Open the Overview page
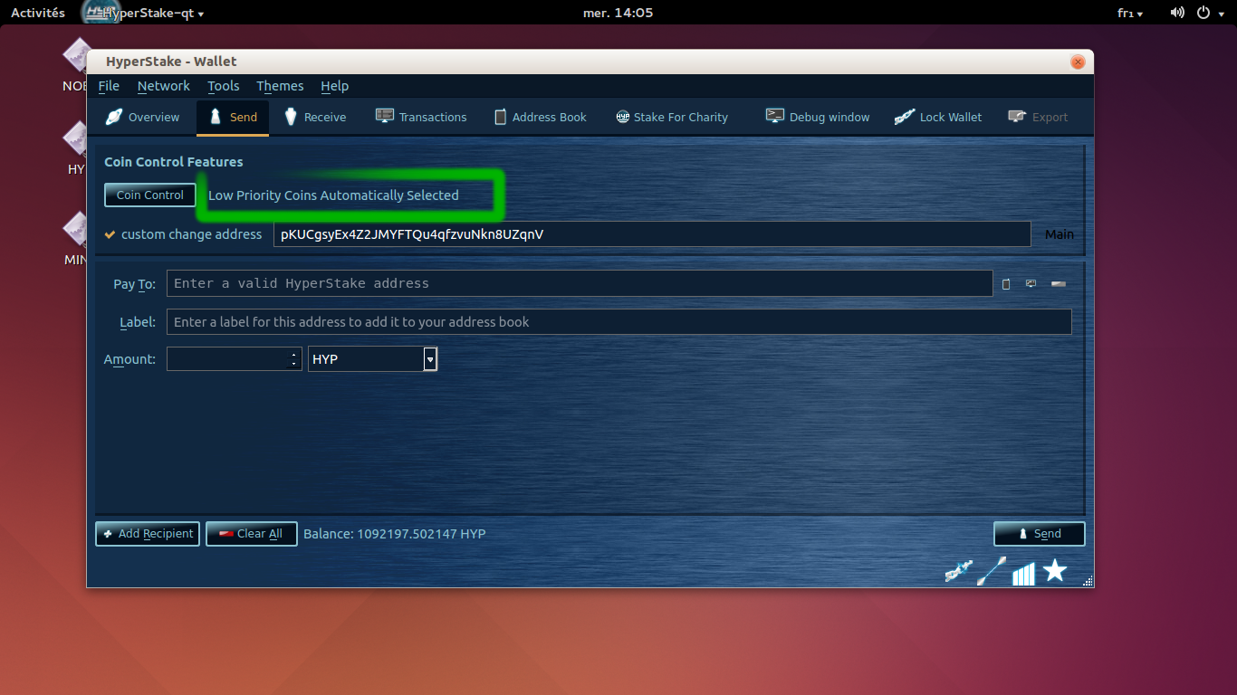 pos(142,118)
